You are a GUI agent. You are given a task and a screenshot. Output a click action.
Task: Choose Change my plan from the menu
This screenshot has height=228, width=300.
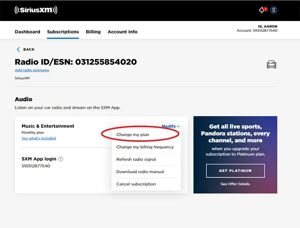(133, 134)
